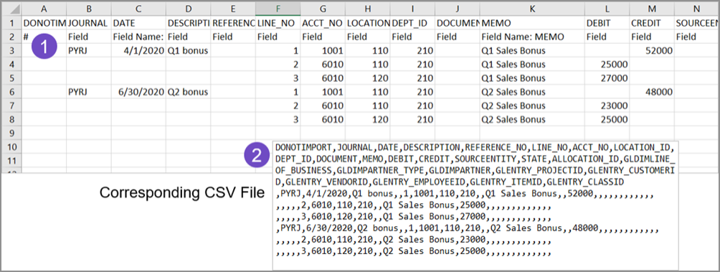Click the MEMO header cell in row 1
The image size is (720, 272).
tap(531, 22)
